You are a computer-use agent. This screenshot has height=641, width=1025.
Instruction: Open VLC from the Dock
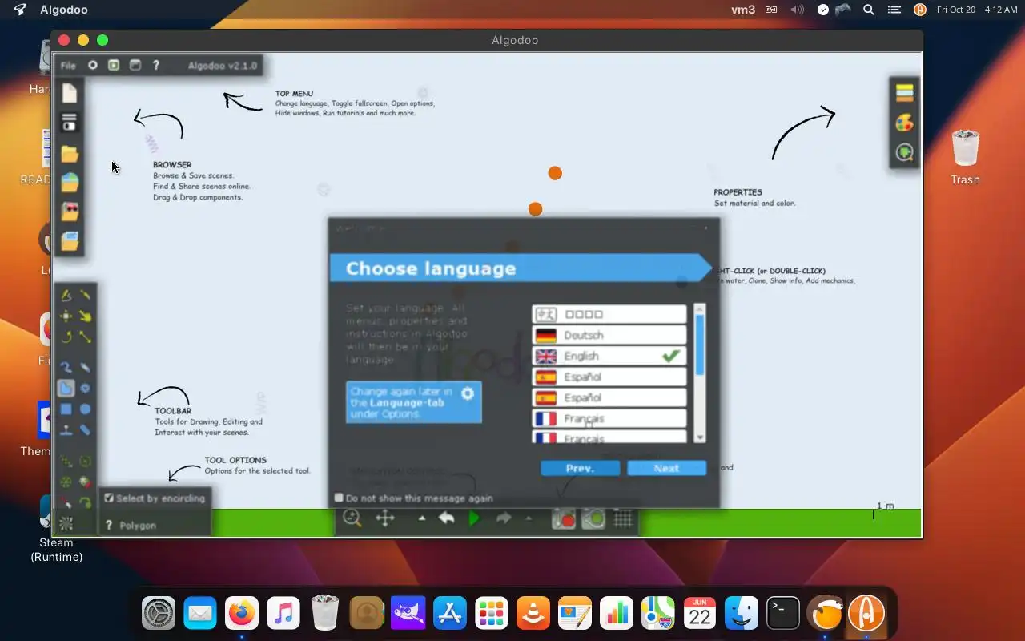533,614
